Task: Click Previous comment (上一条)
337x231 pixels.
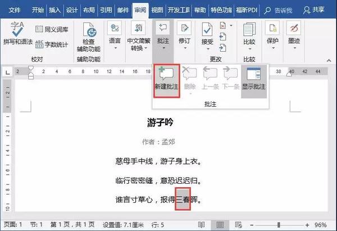Action: click(x=210, y=79)
